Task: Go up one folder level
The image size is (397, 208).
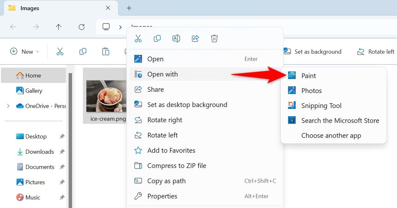Action: pyautogui.click(x=58, y=27)
